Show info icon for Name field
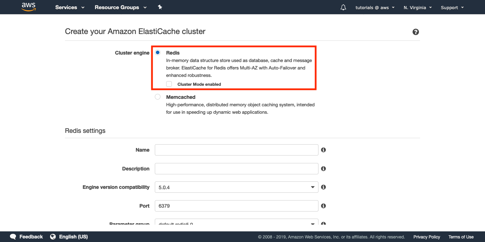 [323, 150]
